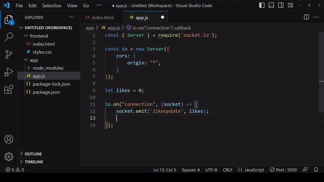Open the Customize Layout icon

pyautogui.click(x=290, y=5)
